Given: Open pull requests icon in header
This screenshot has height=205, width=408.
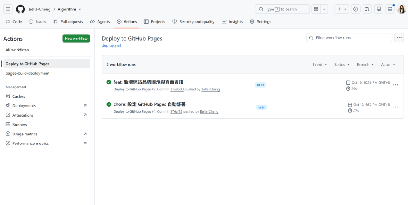Looking at the screenshot, I should pyautogui.click(x=367, y=9).
